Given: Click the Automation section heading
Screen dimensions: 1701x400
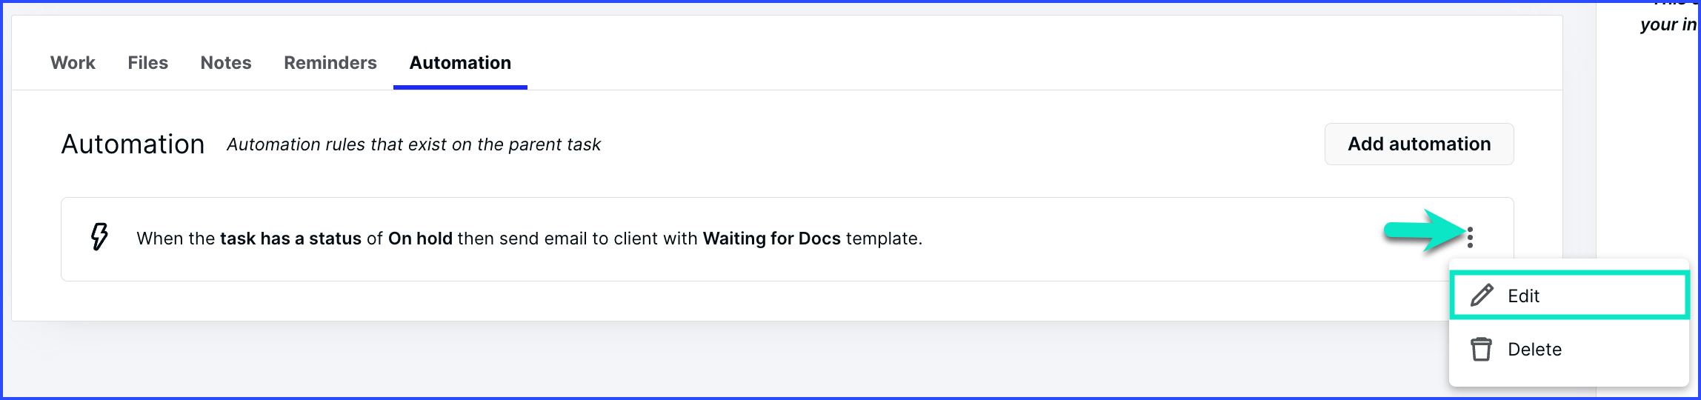Looking at the screenshot, I should pos(133,144).
